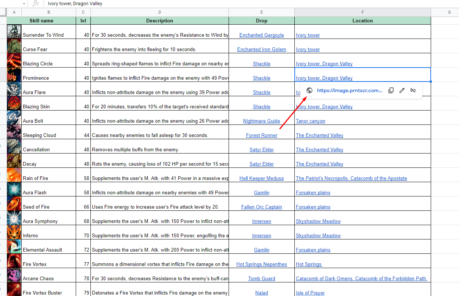Open the image.prntscr.com link in popup
Screen dimensions: 459x296
coord(349,90)
